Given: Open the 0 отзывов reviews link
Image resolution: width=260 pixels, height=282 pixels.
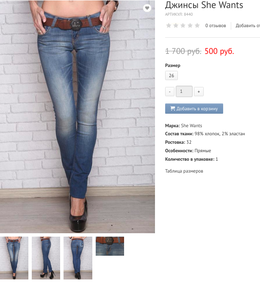Looking at the screenshot, I should (216, 25).
